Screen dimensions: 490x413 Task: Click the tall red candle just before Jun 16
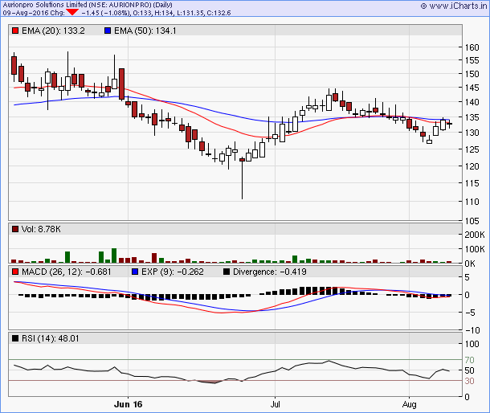click(x=121, y=84)
